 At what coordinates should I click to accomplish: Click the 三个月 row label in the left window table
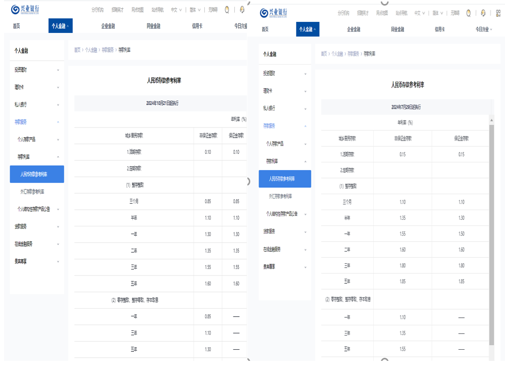tap(134, 202)
